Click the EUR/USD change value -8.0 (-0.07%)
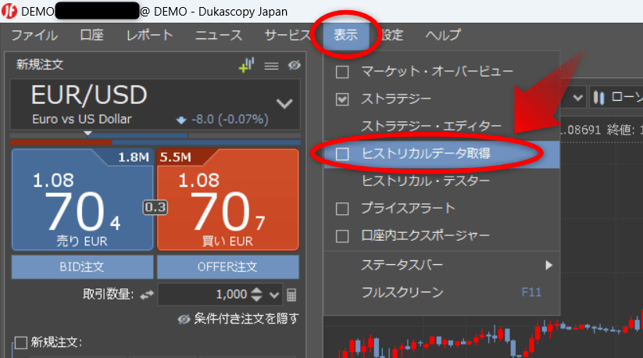 pyautogui.click(x=230, y=120)
